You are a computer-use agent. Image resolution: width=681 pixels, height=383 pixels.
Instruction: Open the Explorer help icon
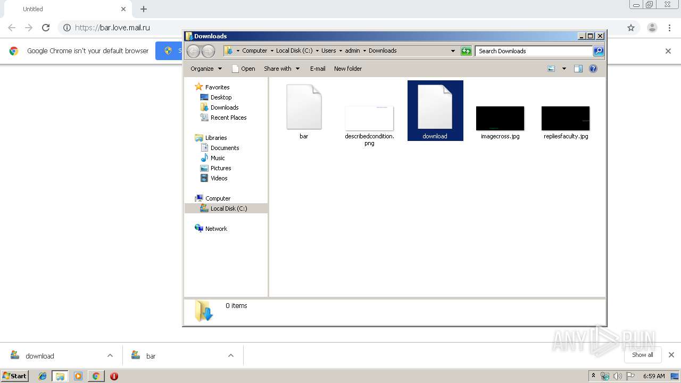click(593, 69)
